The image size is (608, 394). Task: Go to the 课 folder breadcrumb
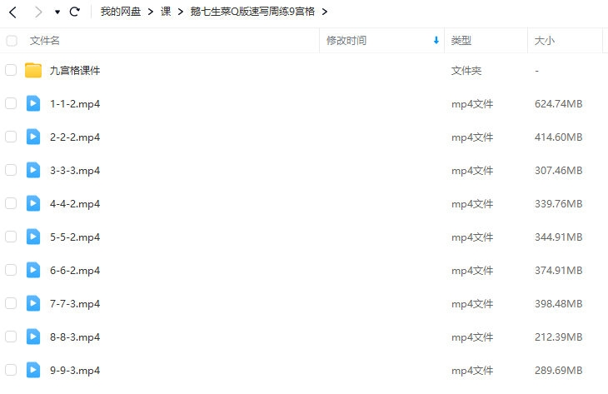[x=166, y=12]
